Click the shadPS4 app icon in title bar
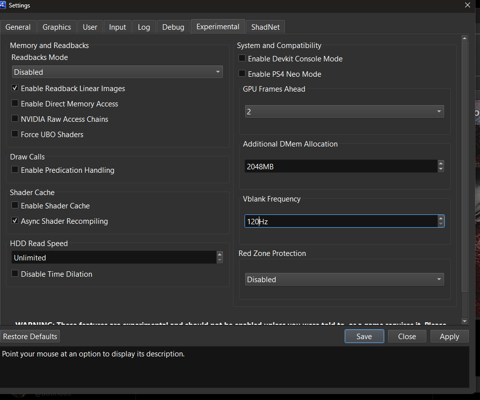The width and height of the screenshot is (480, 400). click(x=2, y=5)
